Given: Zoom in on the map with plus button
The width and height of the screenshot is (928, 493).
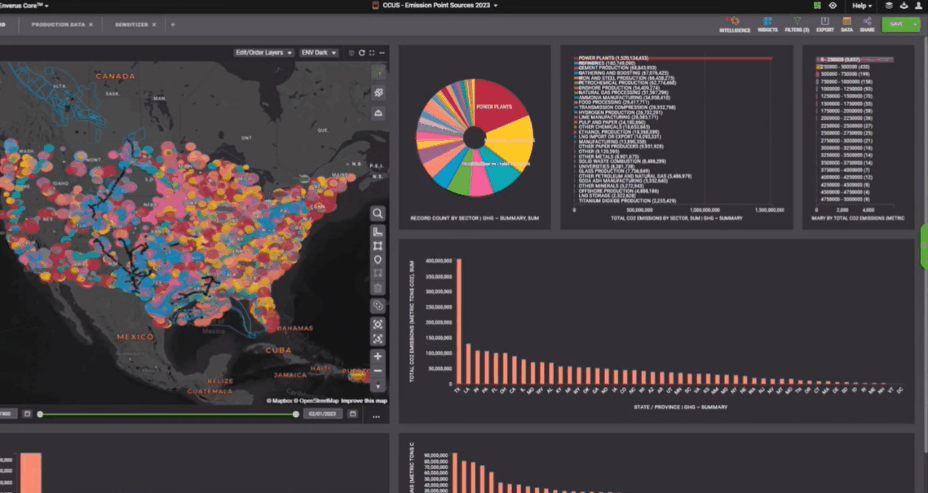Looking at the screenshot, I should click(x=378, y=357).
